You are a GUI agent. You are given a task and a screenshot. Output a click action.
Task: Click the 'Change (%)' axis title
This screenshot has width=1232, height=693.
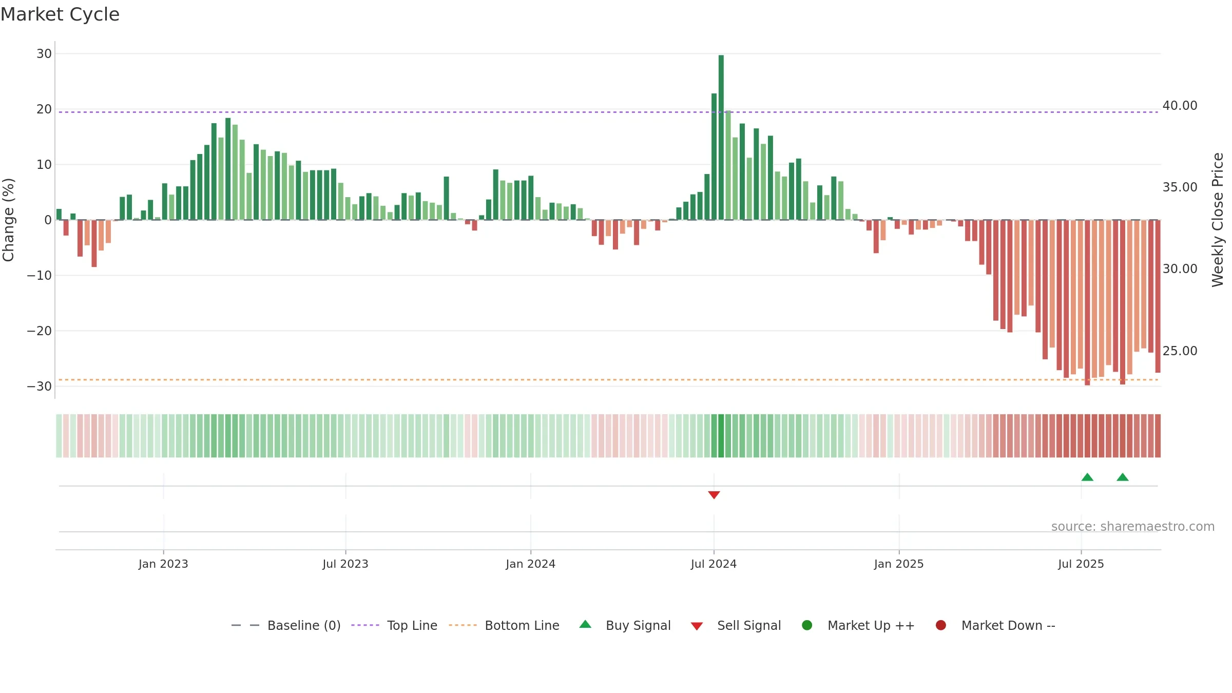(x=8, y=220)
